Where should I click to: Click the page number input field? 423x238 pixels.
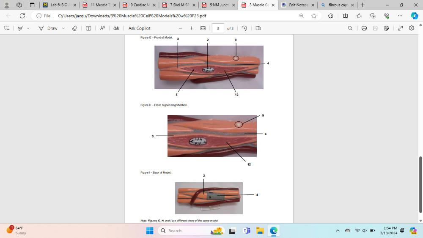click(217, 28)
